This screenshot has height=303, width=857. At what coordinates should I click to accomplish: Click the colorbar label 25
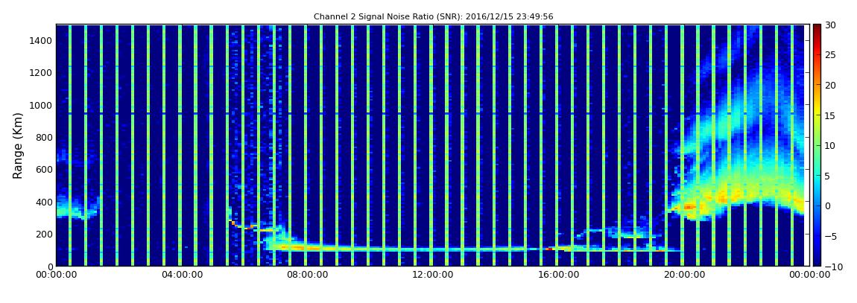coord(830,54)
